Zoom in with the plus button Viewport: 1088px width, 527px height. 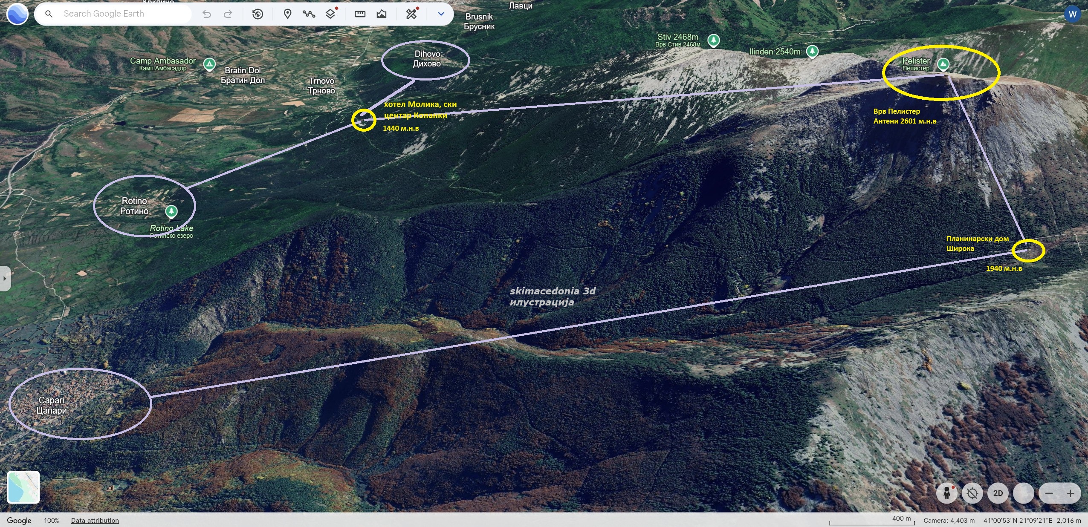(x=1070, y=493)
